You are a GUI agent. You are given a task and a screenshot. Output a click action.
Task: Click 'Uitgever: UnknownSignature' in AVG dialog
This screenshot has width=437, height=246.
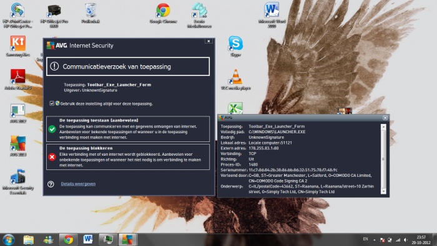click(91, 90)
